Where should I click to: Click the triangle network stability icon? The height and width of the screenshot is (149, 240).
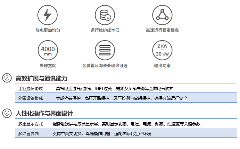[x=162, y=15]
